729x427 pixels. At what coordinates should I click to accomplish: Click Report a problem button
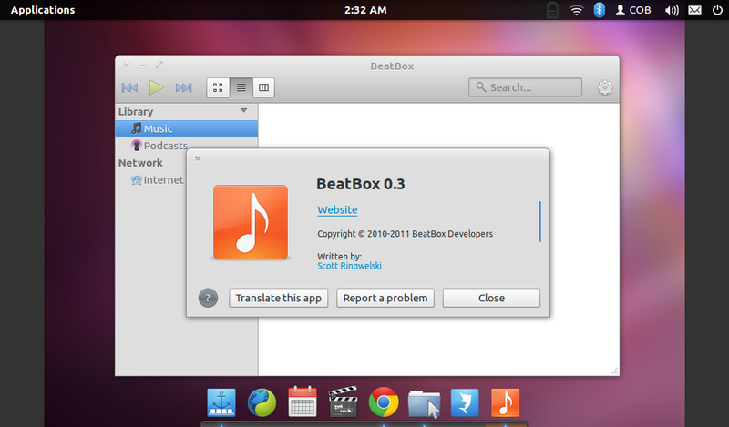coord(385,298)
